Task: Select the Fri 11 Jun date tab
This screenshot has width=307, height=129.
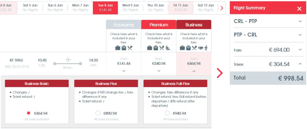Action: 181,8
